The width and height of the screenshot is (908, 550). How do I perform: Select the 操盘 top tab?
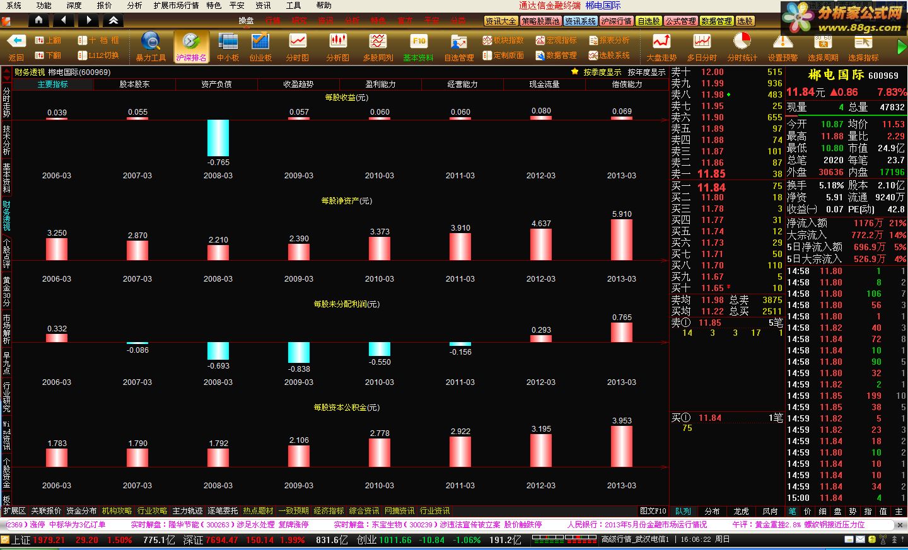click(x=246, y=21)
